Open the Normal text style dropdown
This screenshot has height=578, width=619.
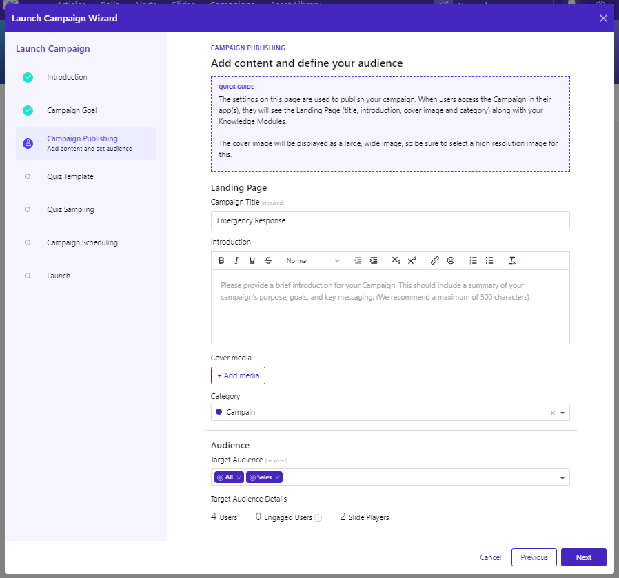pos(313,261)
